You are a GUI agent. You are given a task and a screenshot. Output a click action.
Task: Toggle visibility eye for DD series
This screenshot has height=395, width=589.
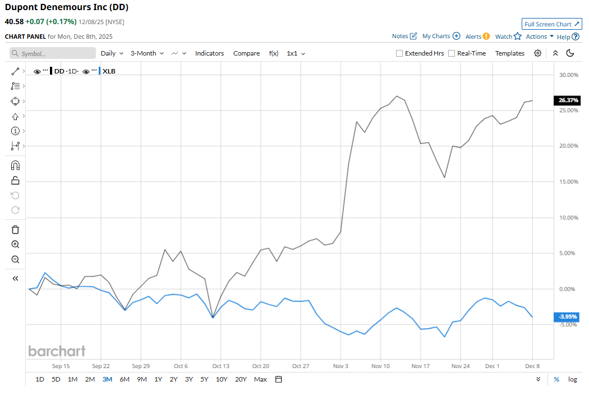tap(37, 71)
